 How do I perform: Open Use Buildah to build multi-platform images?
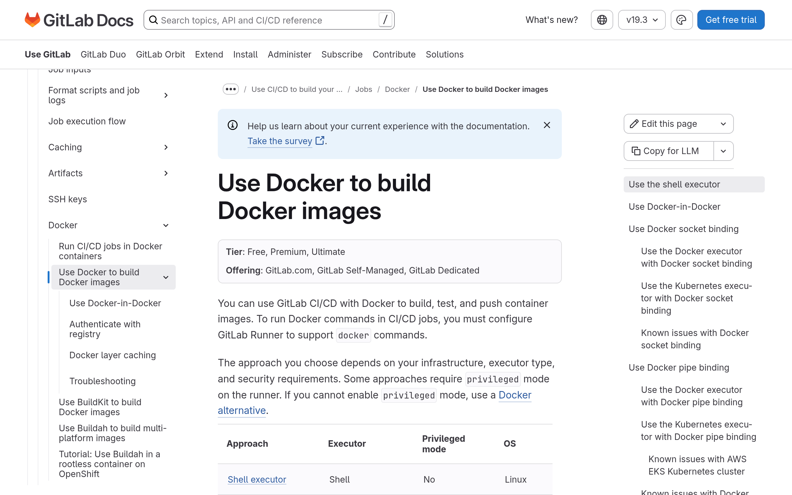point(113,433)
